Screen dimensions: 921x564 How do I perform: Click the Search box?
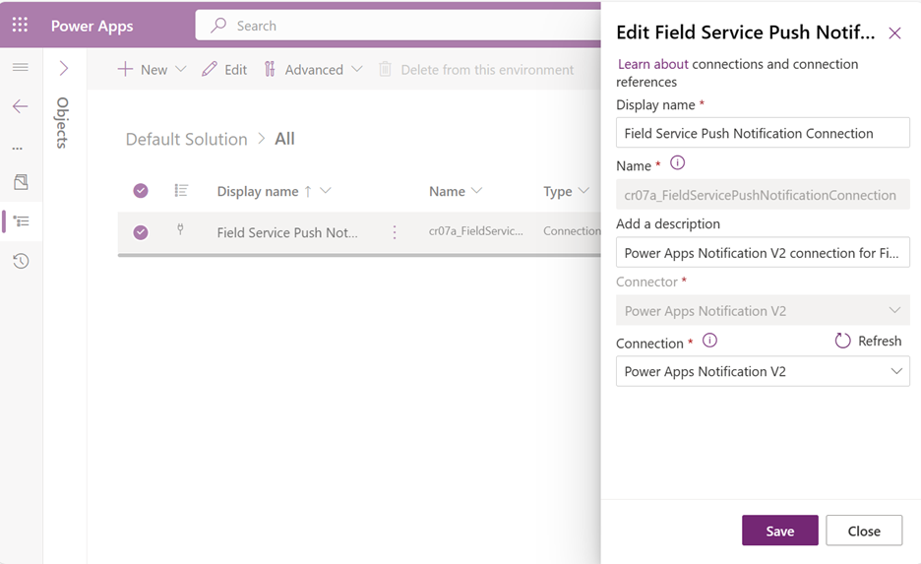click(x=398, y=26)
